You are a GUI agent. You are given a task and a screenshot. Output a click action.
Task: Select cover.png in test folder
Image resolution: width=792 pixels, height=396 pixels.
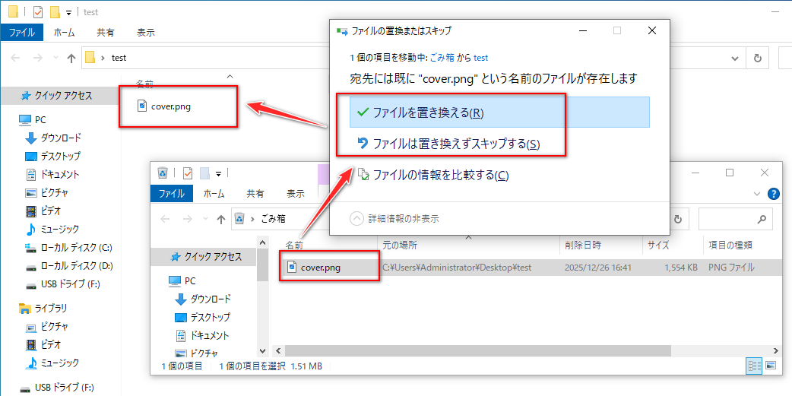(x=164, y=106)
